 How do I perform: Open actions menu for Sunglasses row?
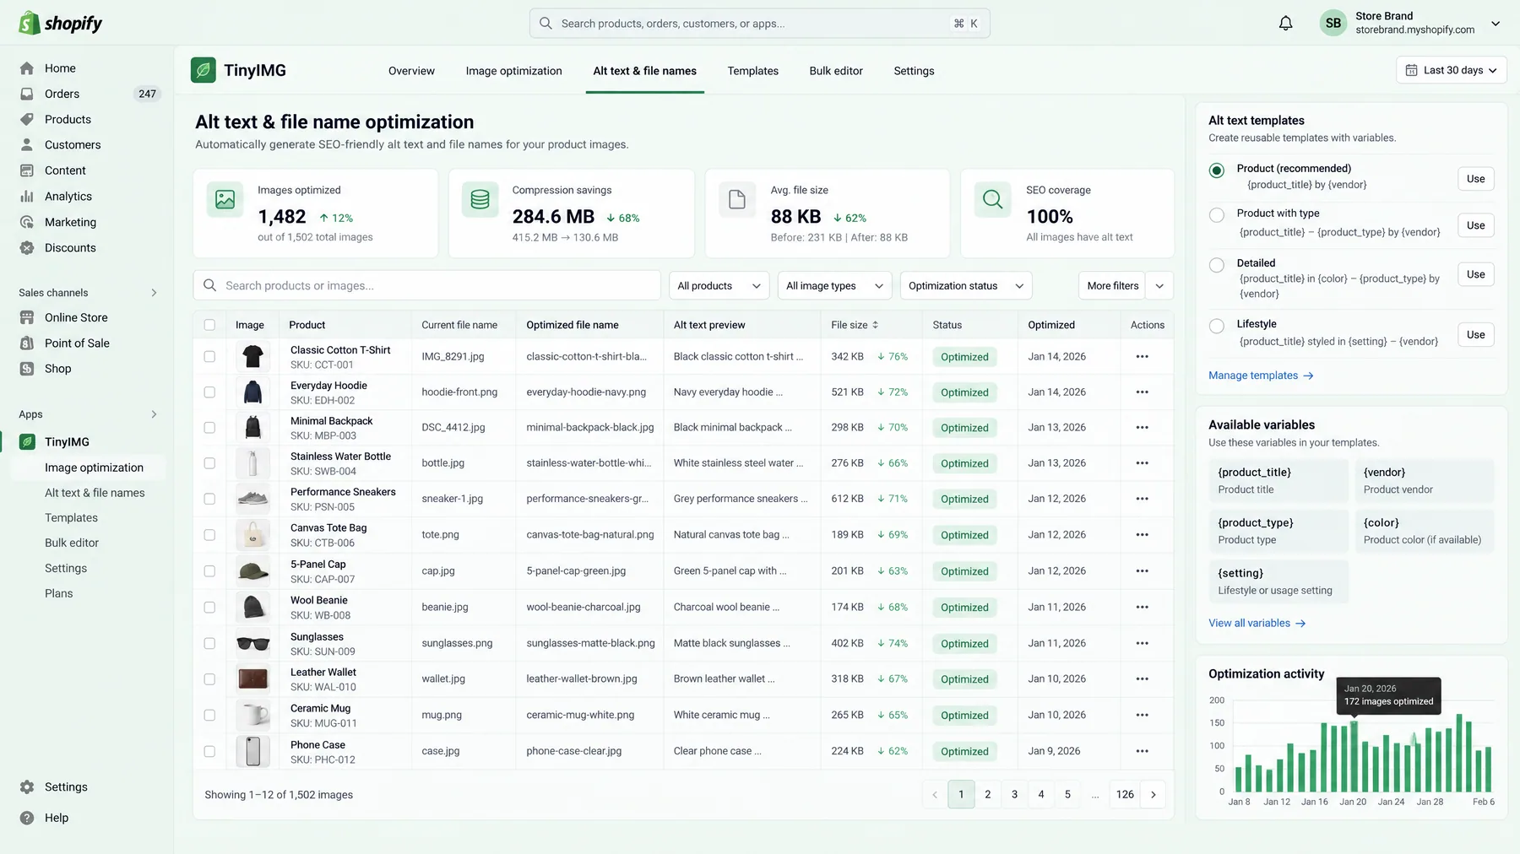click(x=1142, y=644)
